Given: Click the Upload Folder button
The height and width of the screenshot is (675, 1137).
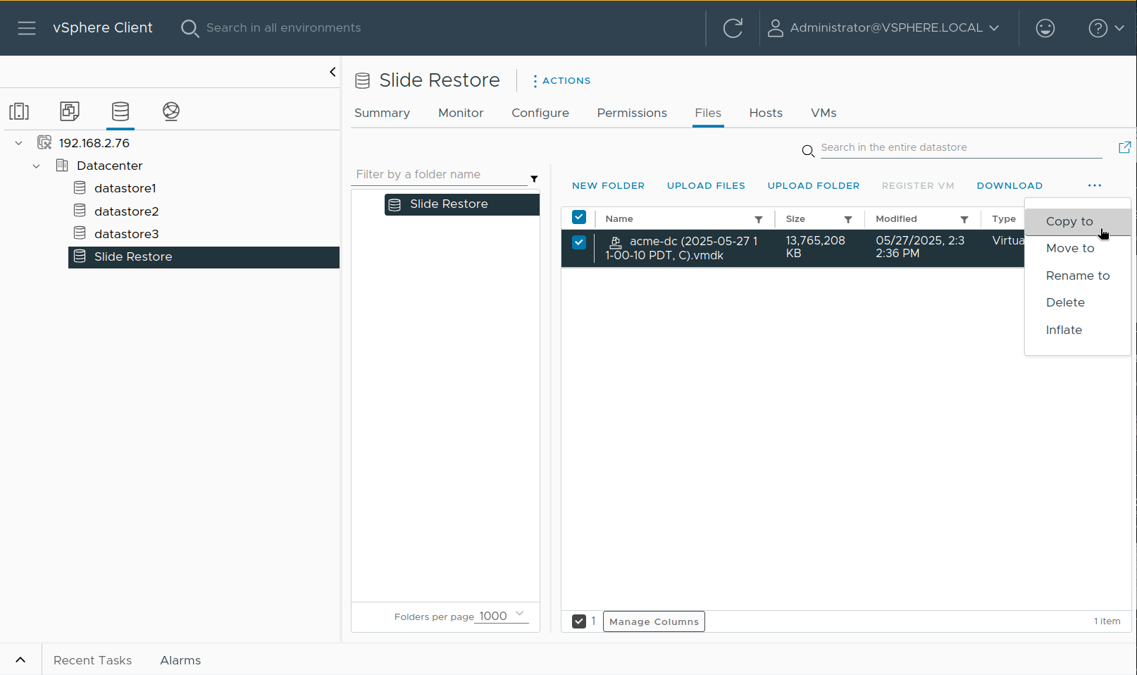Looking at the screenshot, I should tap(814, 185).
